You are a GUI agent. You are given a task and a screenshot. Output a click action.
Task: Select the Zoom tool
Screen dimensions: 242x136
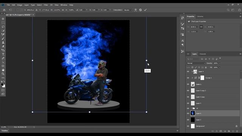(3, 74)
